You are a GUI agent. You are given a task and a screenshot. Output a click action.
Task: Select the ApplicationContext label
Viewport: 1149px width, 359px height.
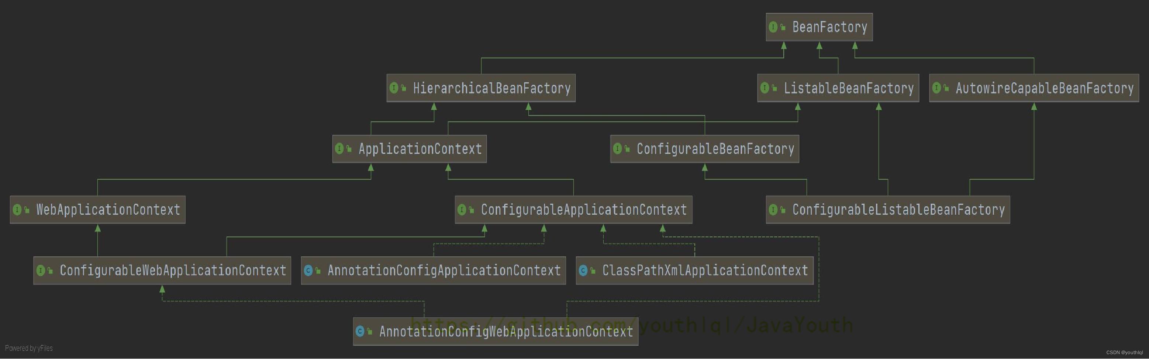(420, 149)
